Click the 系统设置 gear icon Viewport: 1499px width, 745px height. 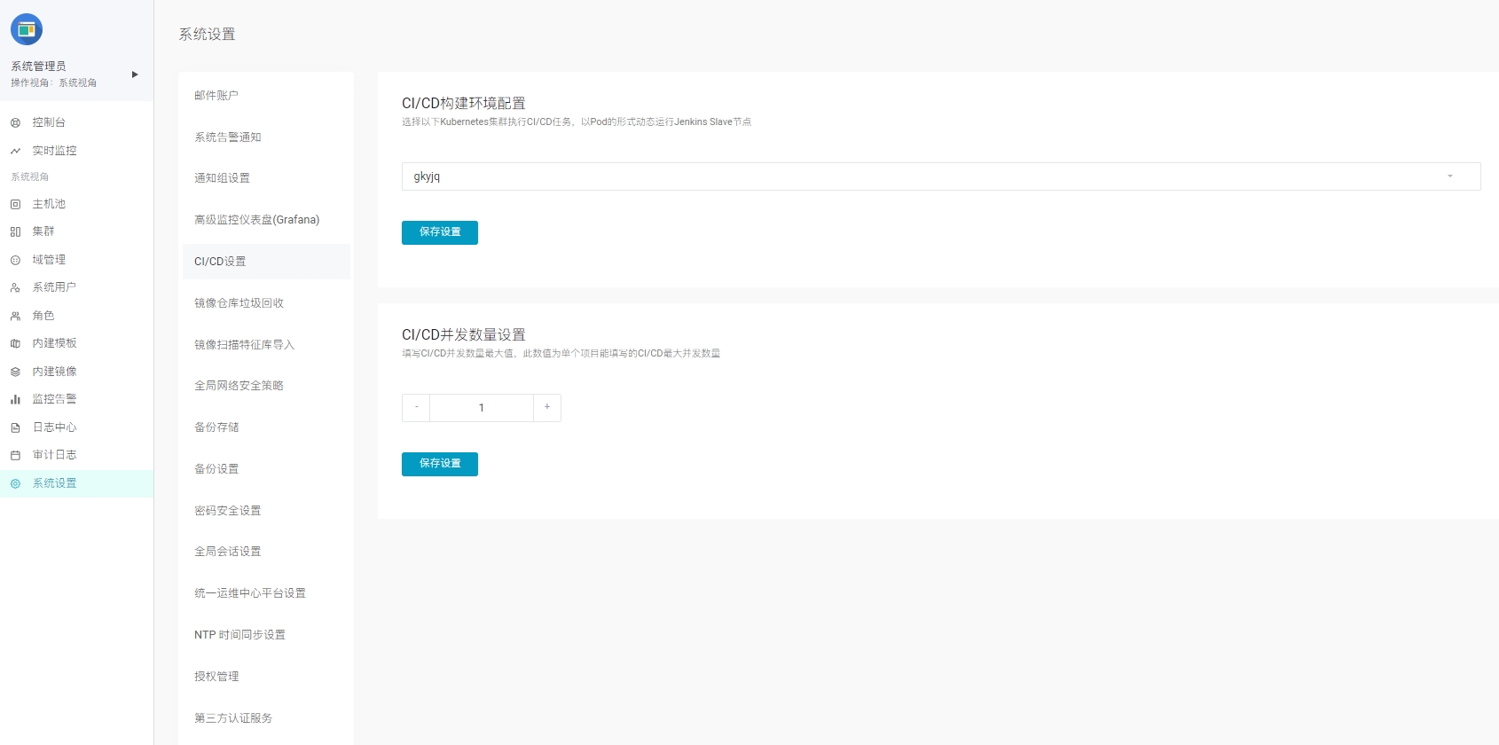click(15, 483)
